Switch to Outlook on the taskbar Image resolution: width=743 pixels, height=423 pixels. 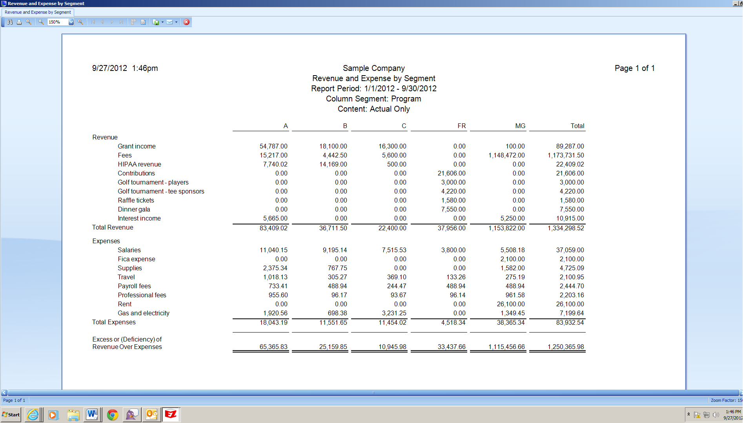[x=151, y=415]
